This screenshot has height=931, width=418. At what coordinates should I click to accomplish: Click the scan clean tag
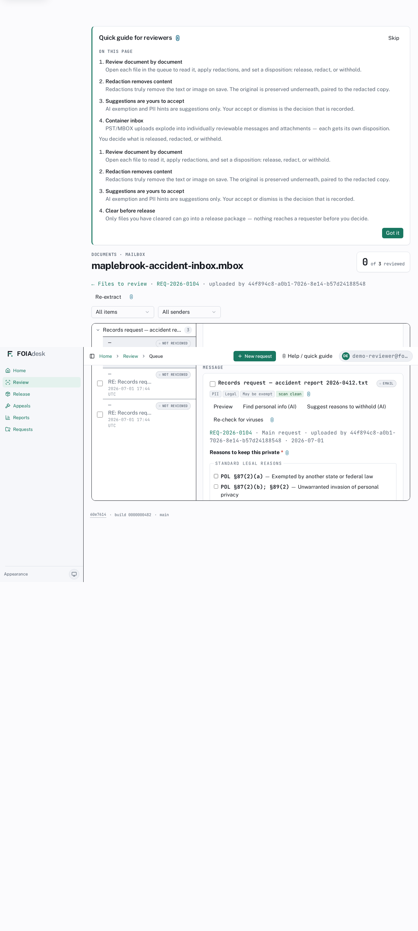290,394
